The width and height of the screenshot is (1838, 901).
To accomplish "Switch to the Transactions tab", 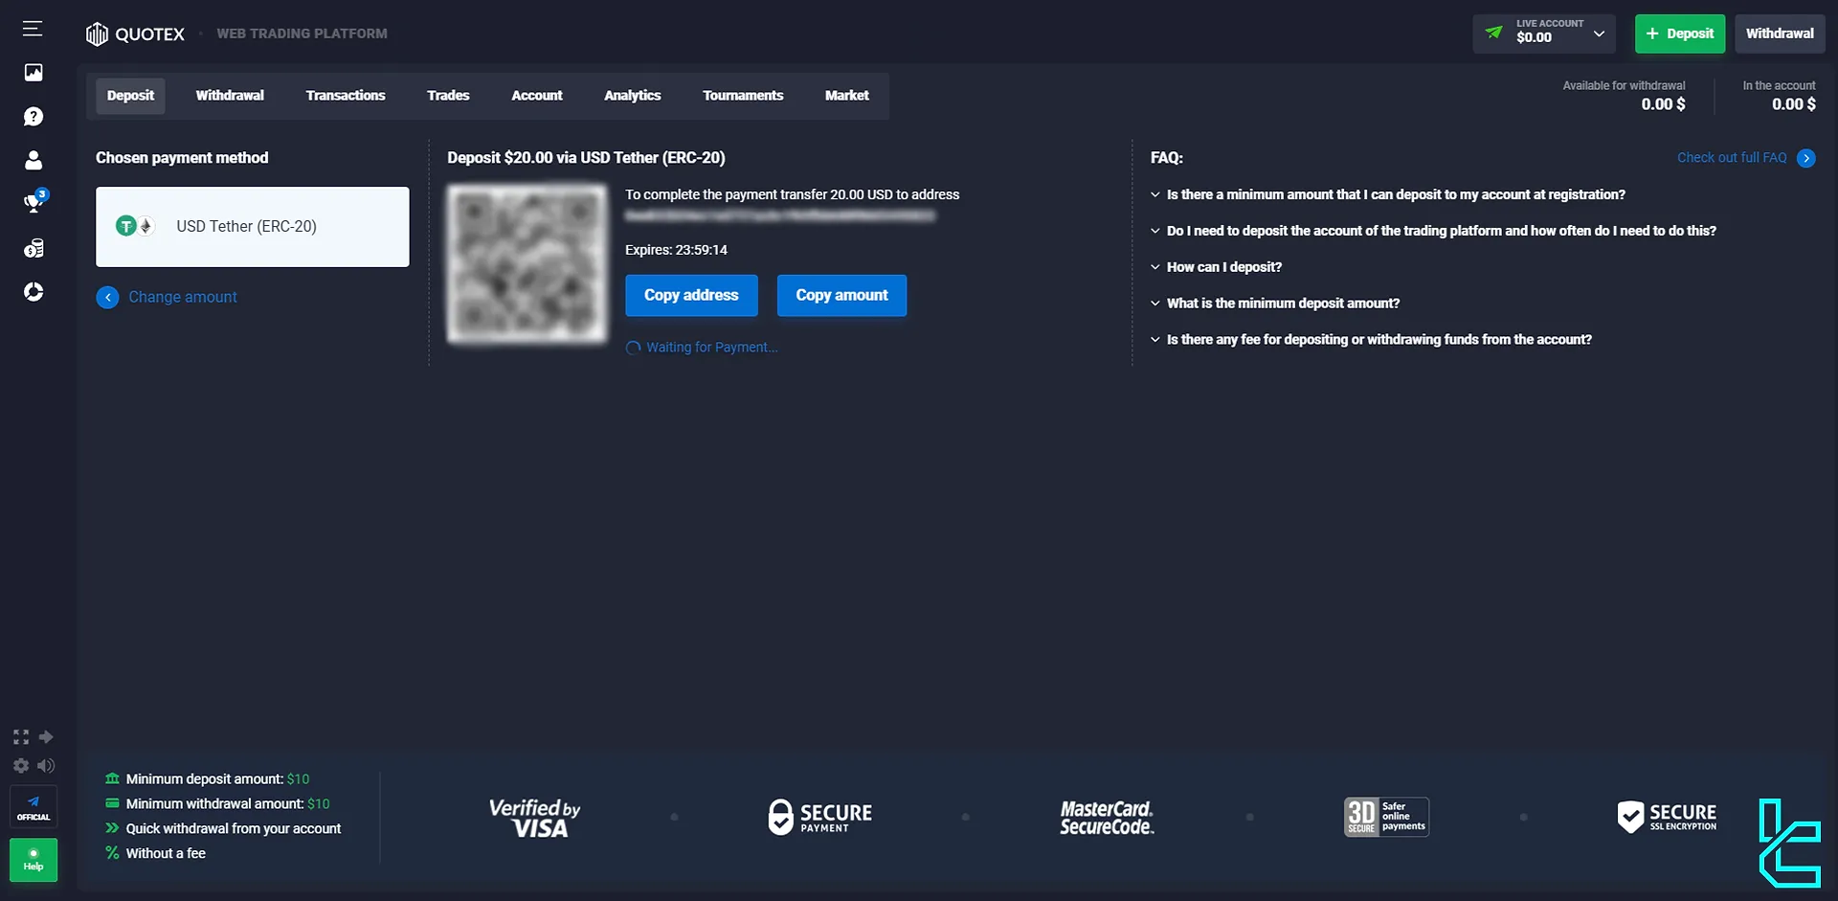I will pyautogui.click(x=346, y=96).
